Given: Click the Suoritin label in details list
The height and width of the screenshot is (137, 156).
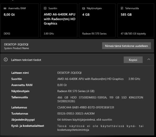Looking at the screenshot, I should 16,79.
